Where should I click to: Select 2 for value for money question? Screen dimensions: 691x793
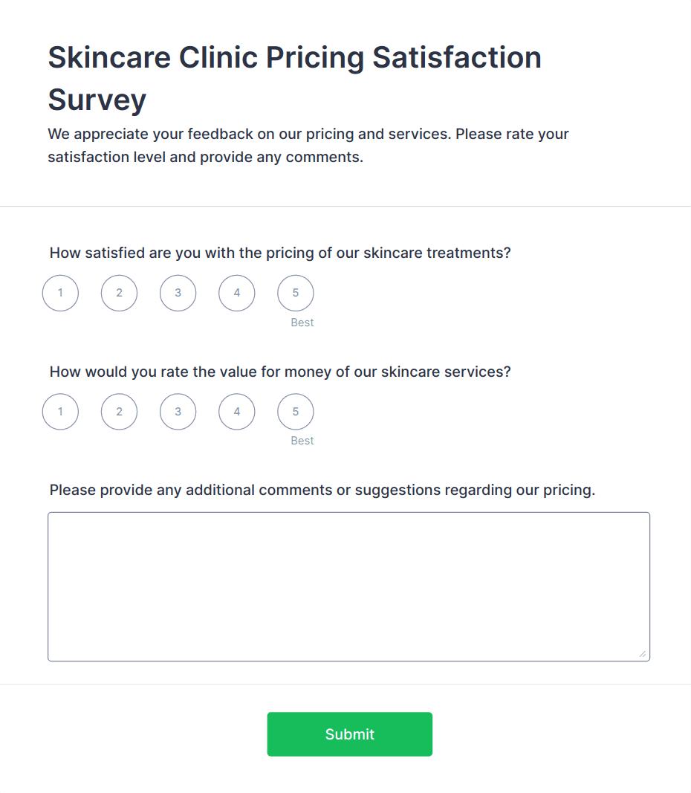(x=119, y=411)
